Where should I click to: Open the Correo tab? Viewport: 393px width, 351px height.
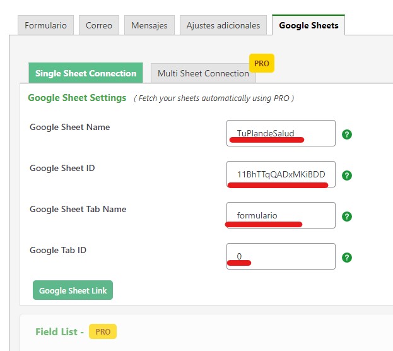point(99,25)
